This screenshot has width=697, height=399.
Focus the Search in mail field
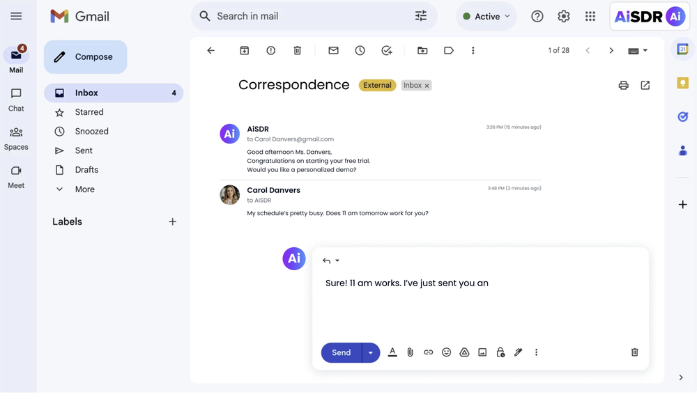click(314, 17)
